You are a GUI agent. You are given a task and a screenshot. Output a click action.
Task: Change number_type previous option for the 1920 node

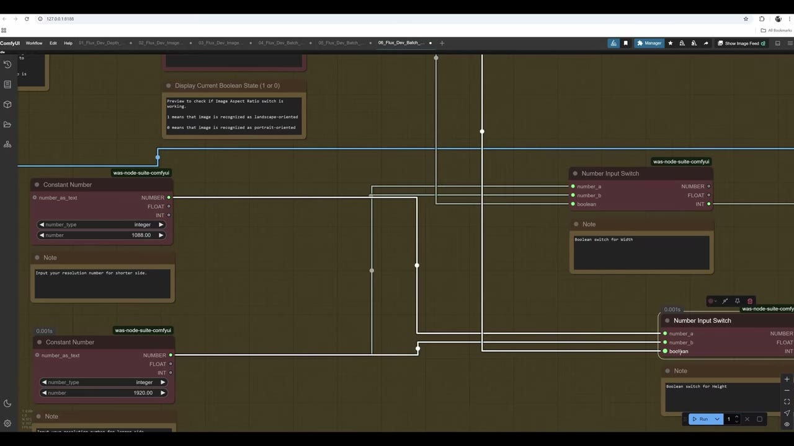coord(44,382)
